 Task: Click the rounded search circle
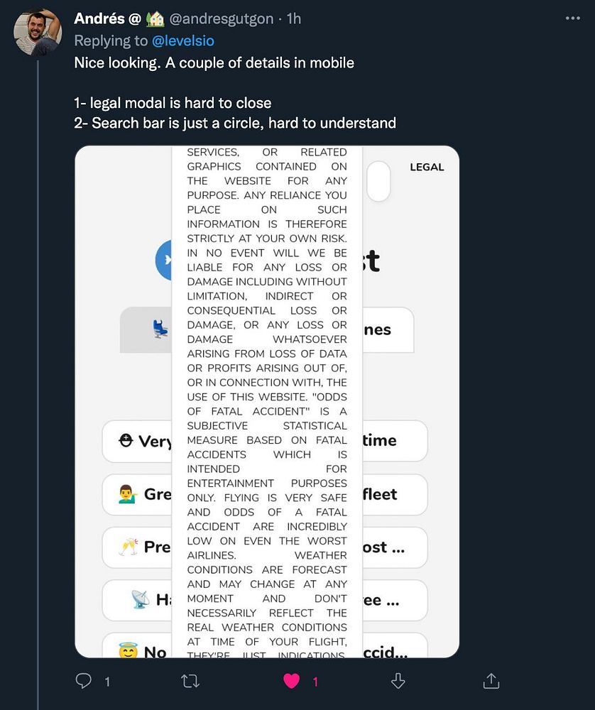point(378,181)
